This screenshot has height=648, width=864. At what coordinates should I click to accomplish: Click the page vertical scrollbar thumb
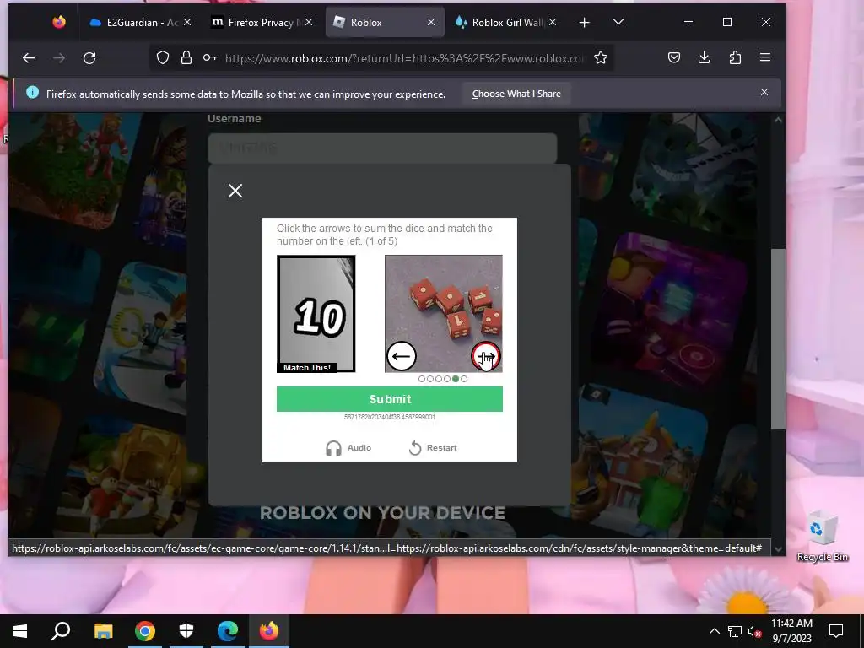pos(778,339)
